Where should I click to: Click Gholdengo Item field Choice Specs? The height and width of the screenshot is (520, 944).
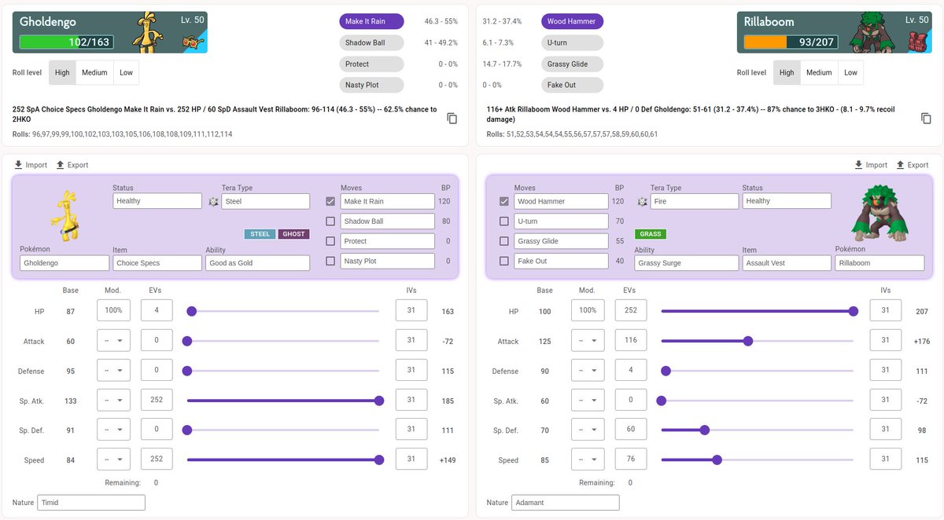tap(157, 263)
